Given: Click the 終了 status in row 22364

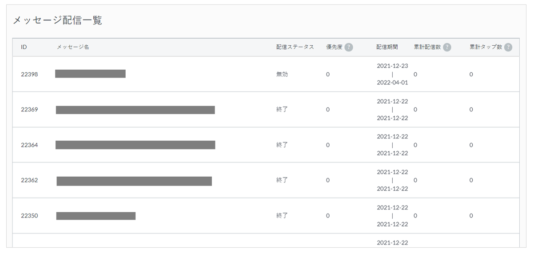Looking at the screenshot, I should click(282, 145).
